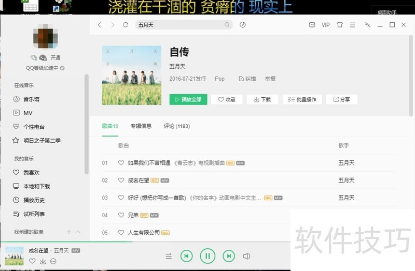Image resolution: width=415 pixels, height=271 pixels.
Task: Open MV badge for 兄弟 row
Action: tap(154, 215)
